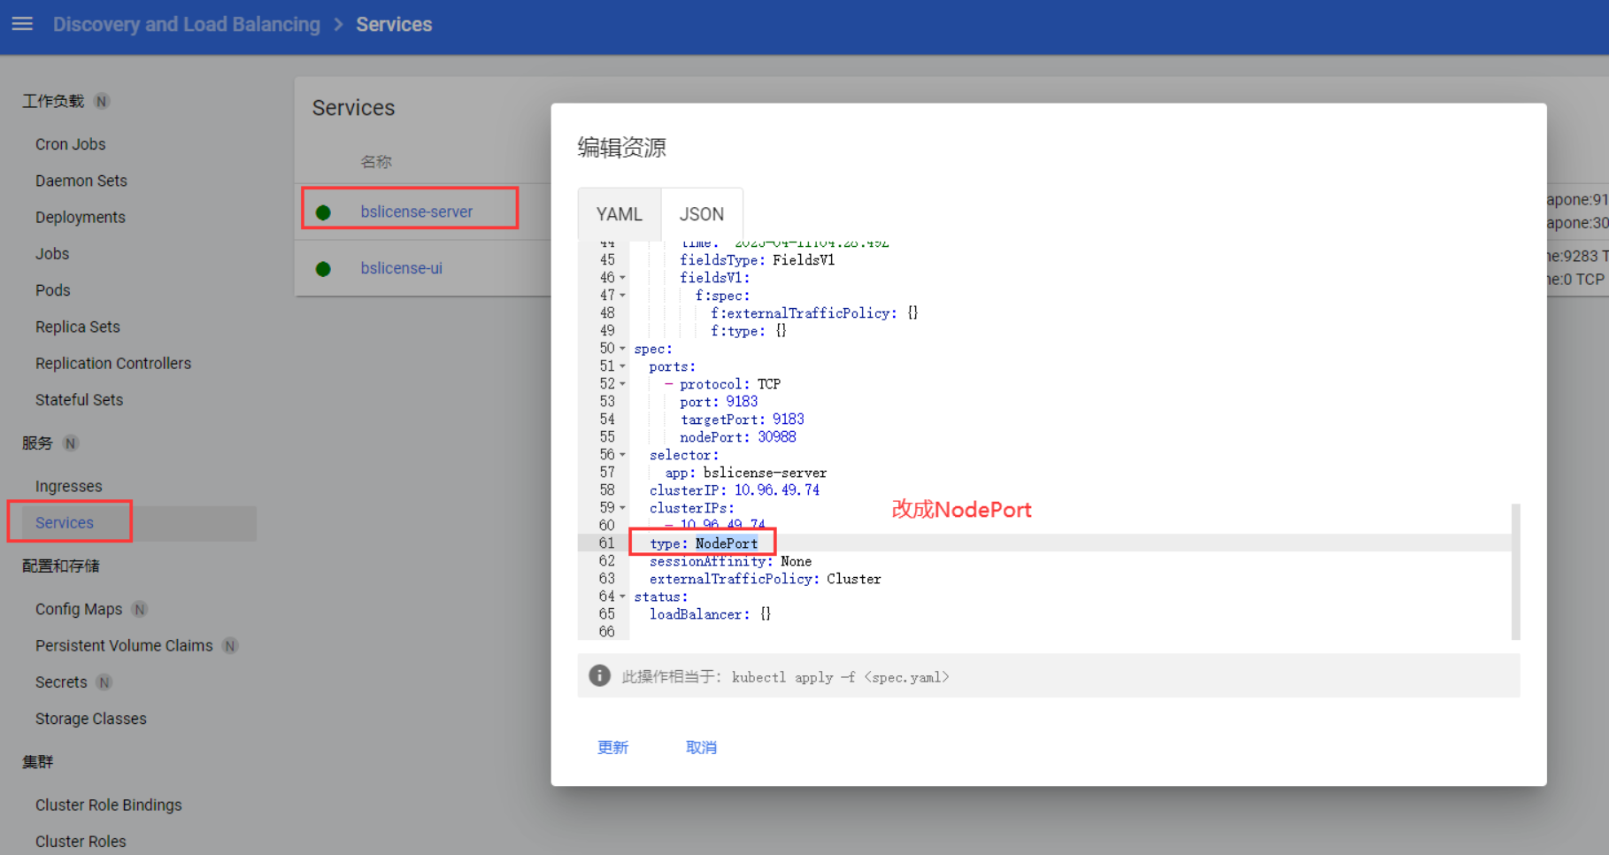Click targetPort 9183 line
The image size is (1609, 855).
click(742, 420)
